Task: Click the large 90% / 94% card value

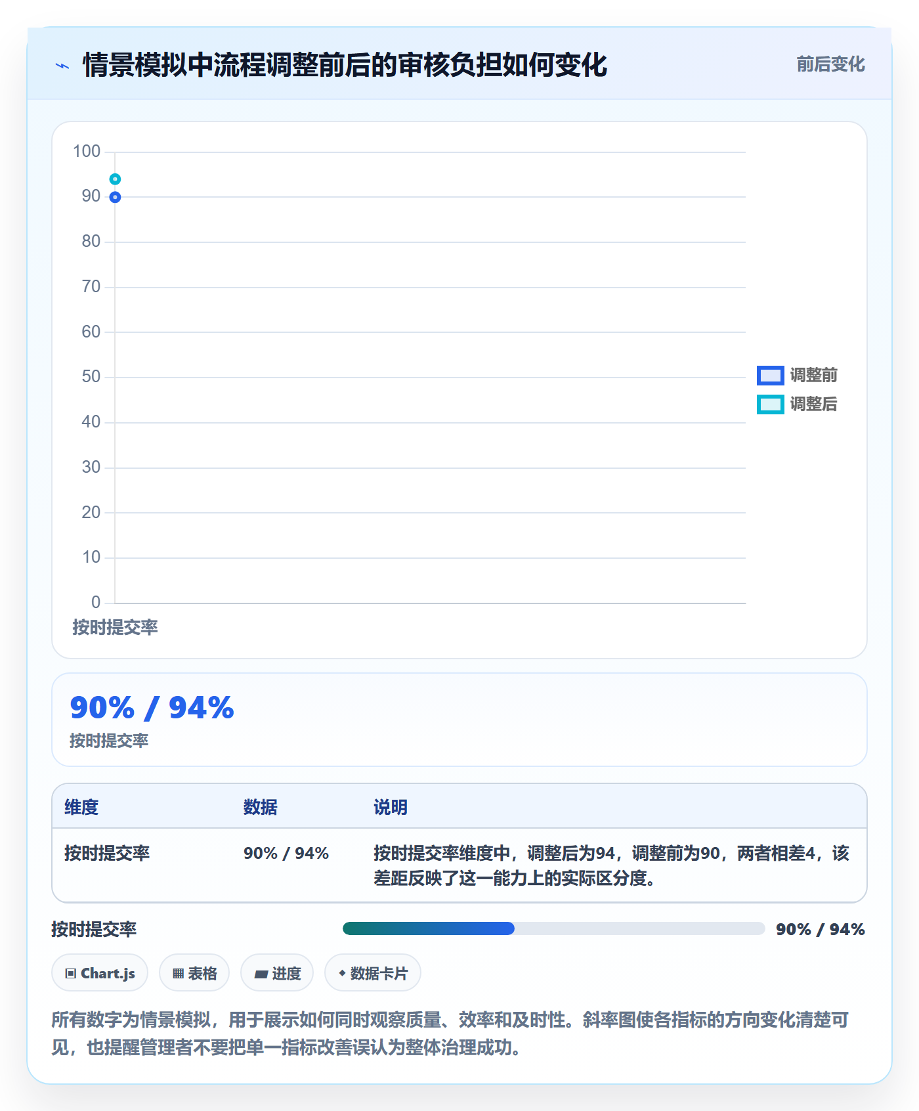Action: [152, 708]
